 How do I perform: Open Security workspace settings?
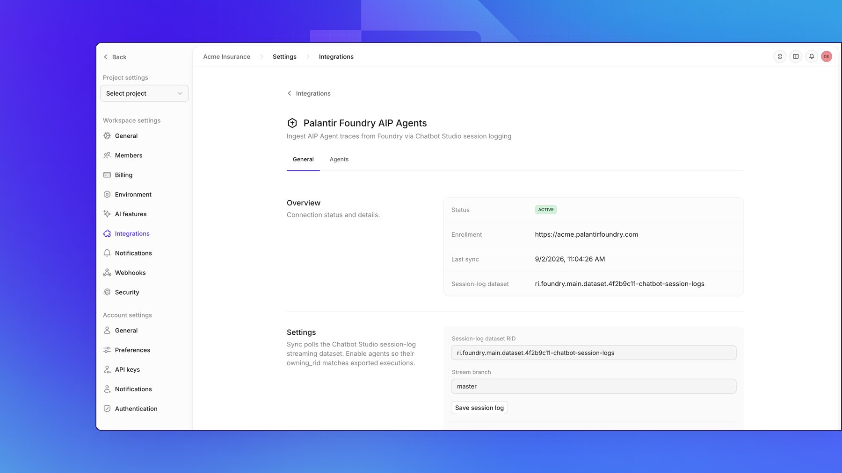[x=127, y=293]
